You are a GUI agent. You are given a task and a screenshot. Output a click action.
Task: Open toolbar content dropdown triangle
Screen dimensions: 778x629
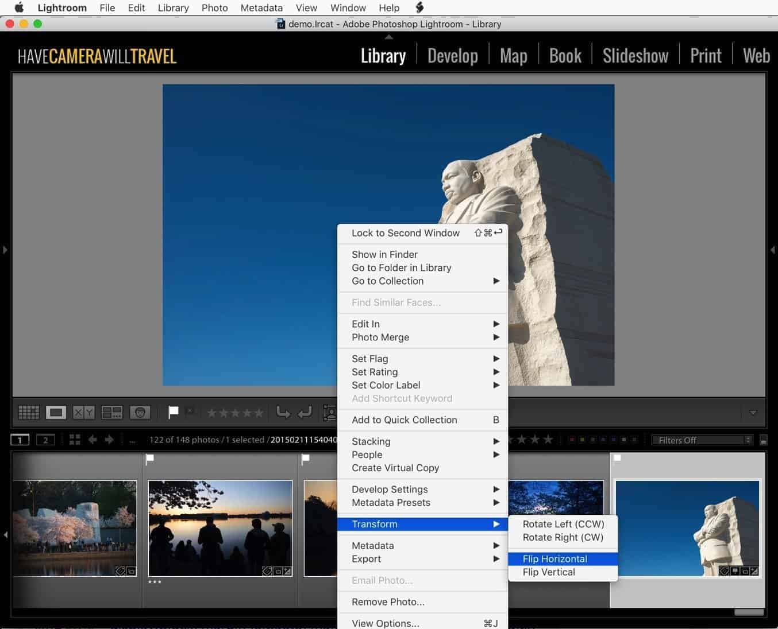point(753,412)
